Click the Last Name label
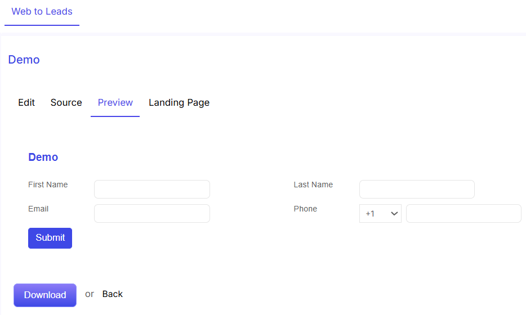Viewport: 526px width, 315px height. 313,184
